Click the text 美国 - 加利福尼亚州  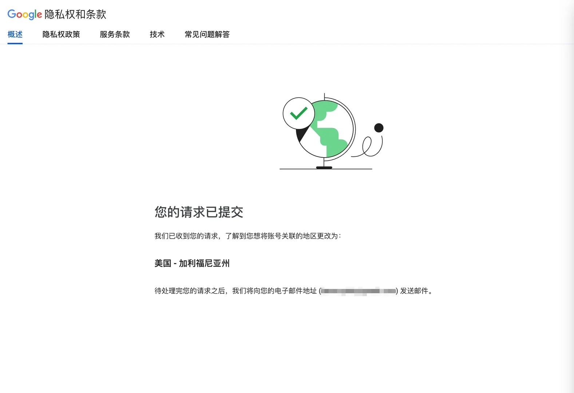[x=192, y=263]
